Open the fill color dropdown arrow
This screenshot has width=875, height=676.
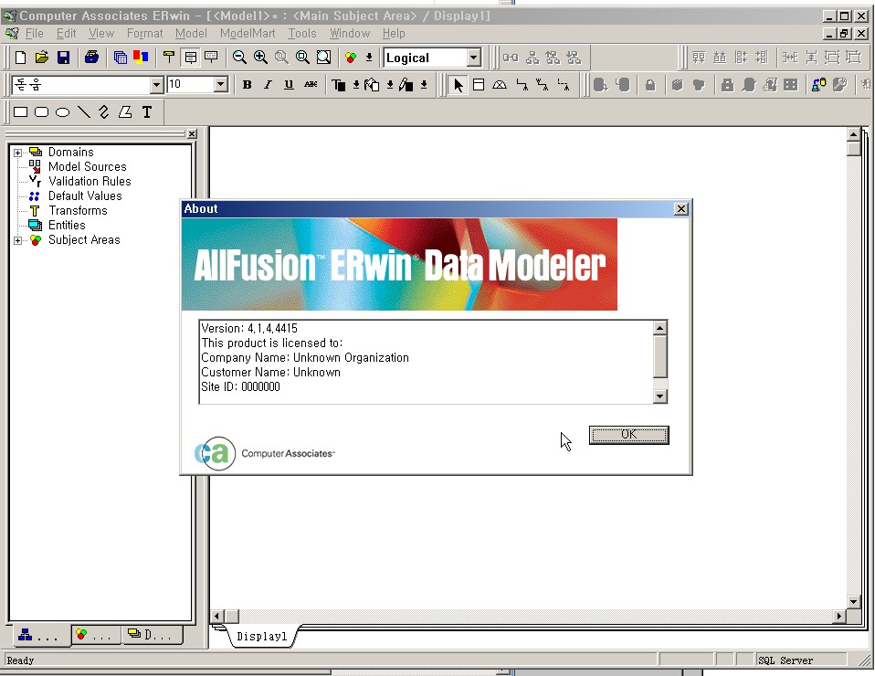(x=390, y=85)
